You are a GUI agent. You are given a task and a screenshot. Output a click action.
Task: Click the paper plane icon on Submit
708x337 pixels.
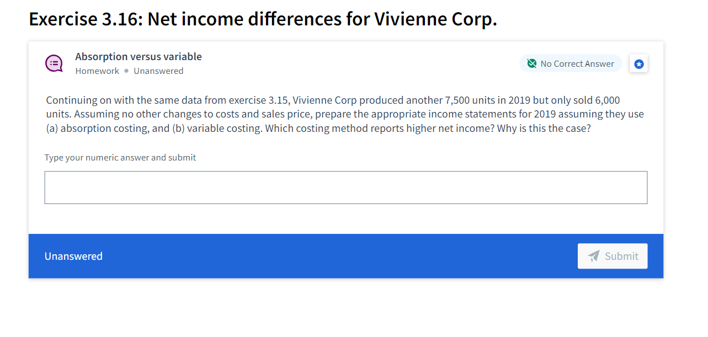[594, 256]
